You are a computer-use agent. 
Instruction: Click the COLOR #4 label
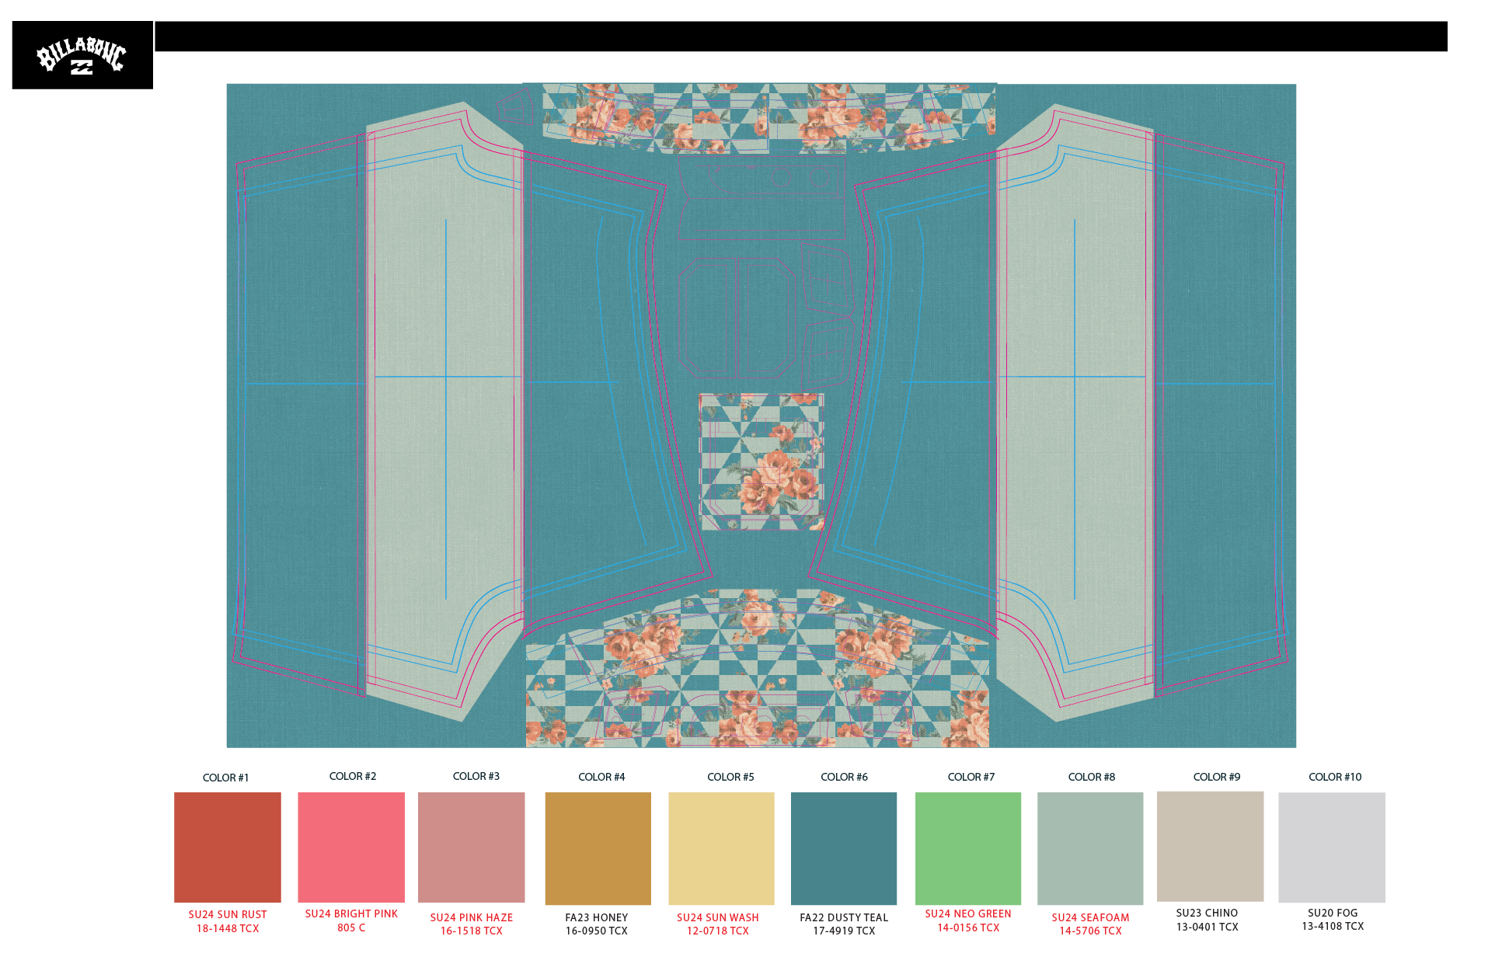click(x=601, y=777)
